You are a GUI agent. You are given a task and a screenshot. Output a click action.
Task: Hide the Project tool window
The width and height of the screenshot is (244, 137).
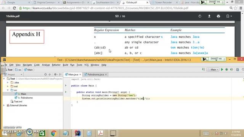[x=60, y=75]
